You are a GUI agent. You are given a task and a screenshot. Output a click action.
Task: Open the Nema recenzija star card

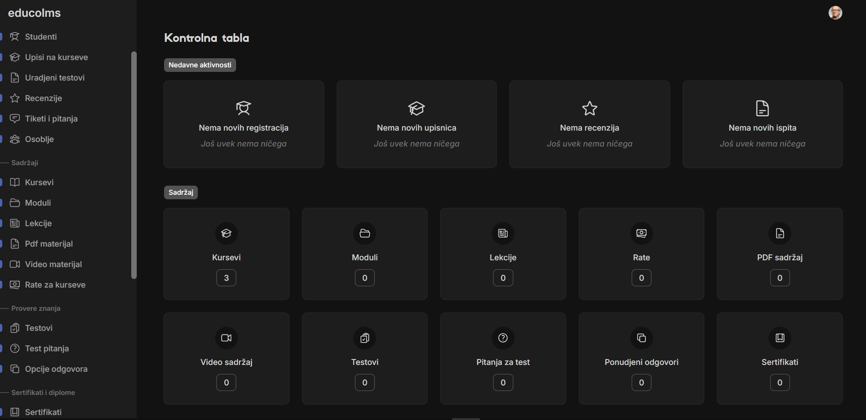(x=589, y=124)
